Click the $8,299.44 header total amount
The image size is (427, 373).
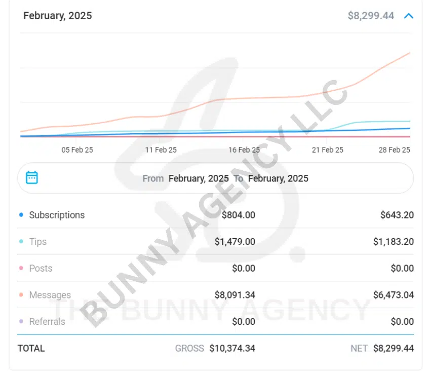click(x=371, y=16)
